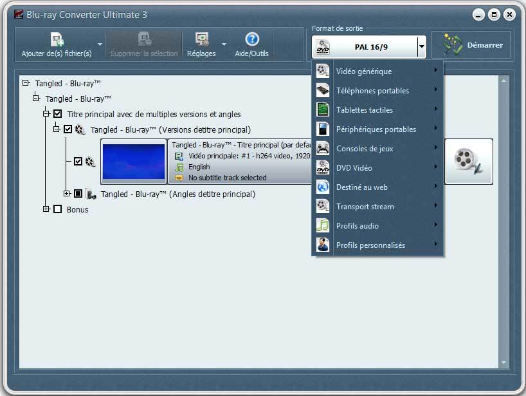Click the camera icon beside Angles detitre principal
526x396 pixels.
point(91,194)
